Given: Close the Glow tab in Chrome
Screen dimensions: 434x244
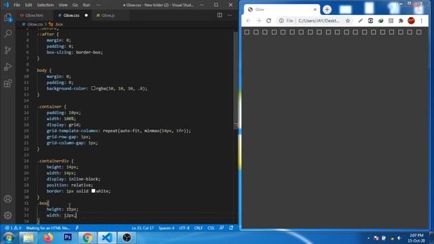Looking at the screenshot, I should pyautogui.click(x=315, y=9).
